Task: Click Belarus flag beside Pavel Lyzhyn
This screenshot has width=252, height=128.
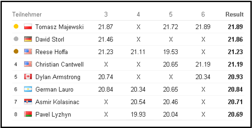Action: click(28, 114)
